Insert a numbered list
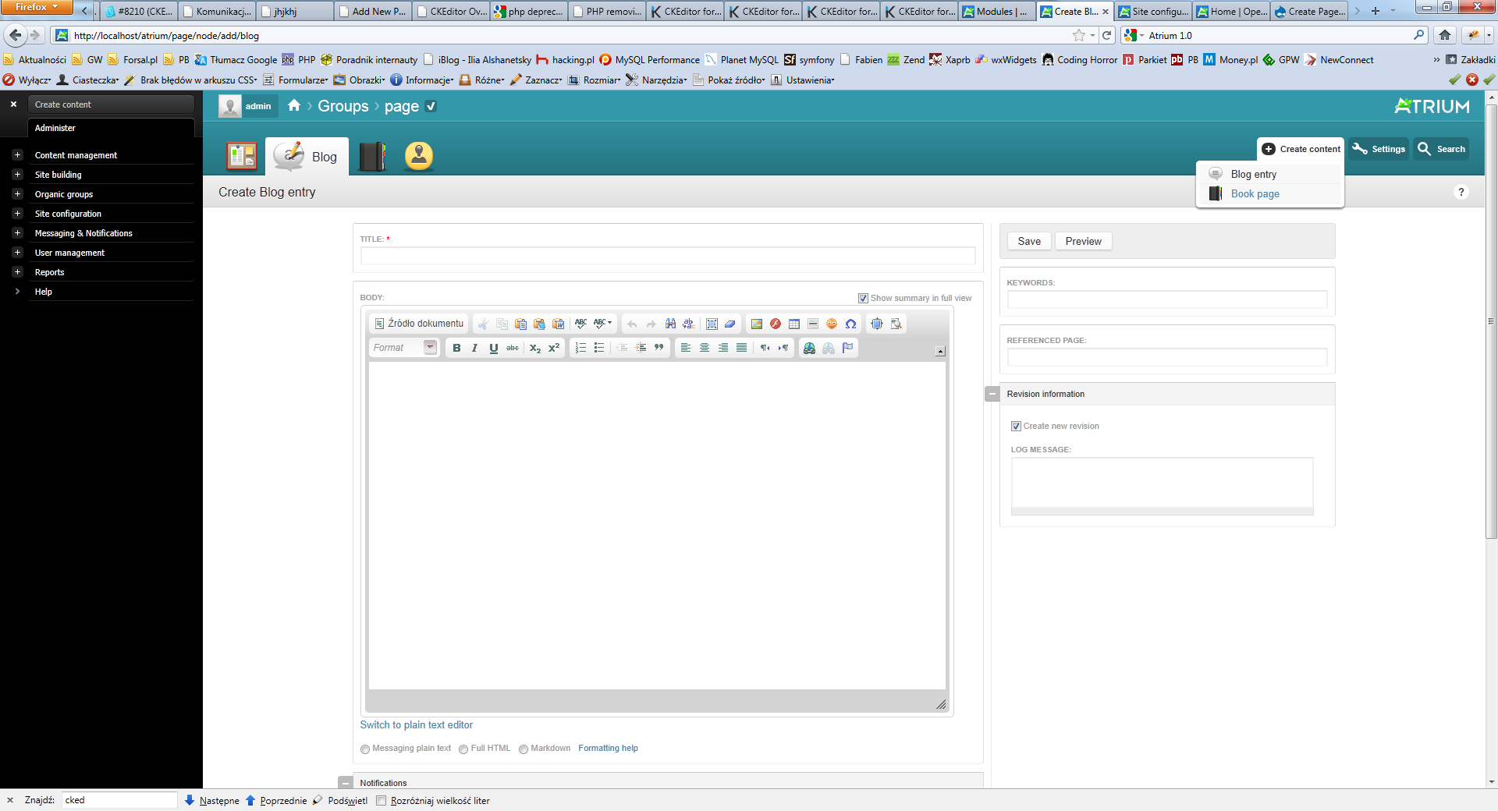 [x=580, y=348]
